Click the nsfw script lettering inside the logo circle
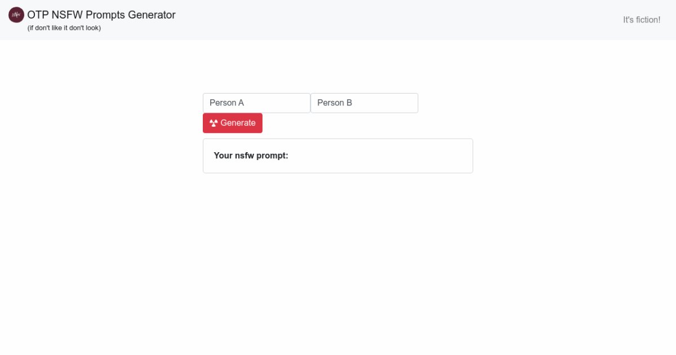The height and width of the screenshot is (355, 676). tap(15, 15)
